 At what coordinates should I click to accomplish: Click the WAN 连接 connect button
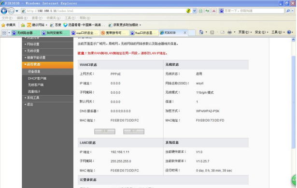105,131
